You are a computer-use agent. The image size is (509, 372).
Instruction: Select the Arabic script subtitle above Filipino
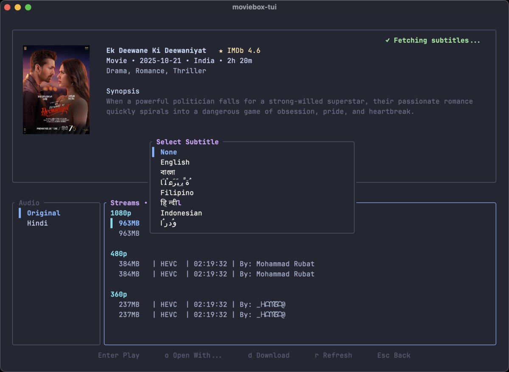[176, 182]
